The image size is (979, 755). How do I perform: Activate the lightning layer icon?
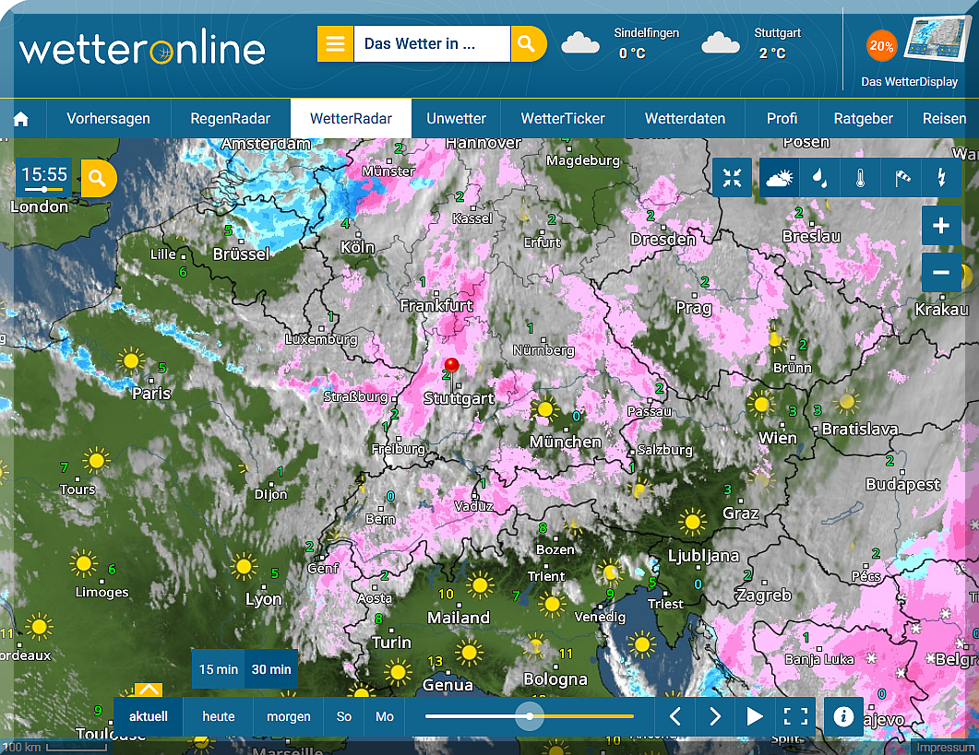(x=941, y=178)
